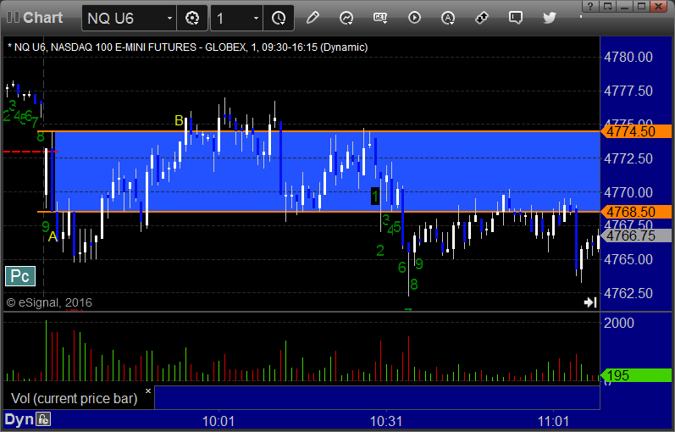Start bar replay play icon

click(414, 18)
